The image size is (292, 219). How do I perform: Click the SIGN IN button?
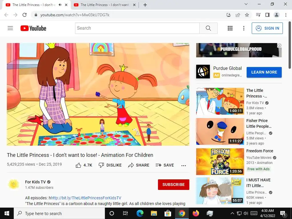[x=267, y=28]
